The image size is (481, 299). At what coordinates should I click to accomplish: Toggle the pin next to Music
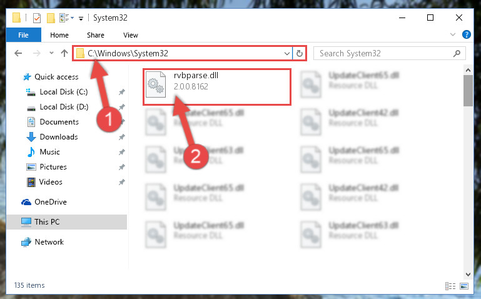coord(122,152)
